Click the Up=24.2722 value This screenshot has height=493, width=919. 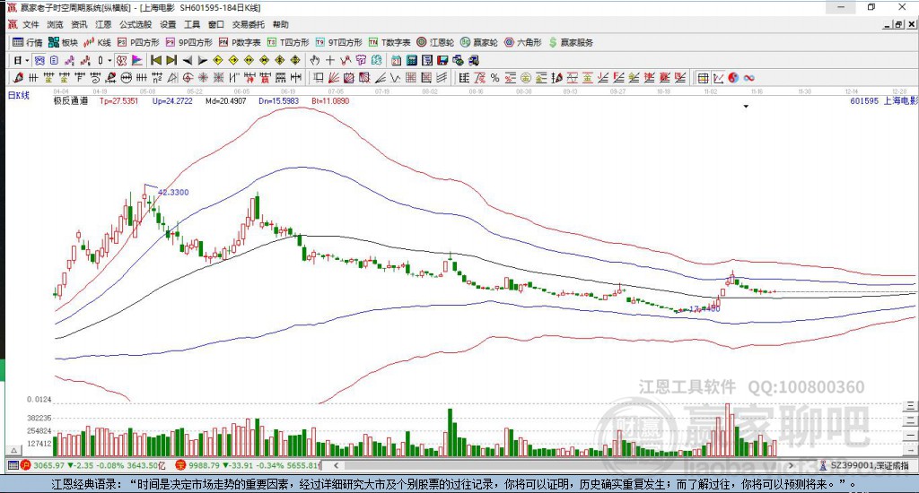tap(172, 101)
